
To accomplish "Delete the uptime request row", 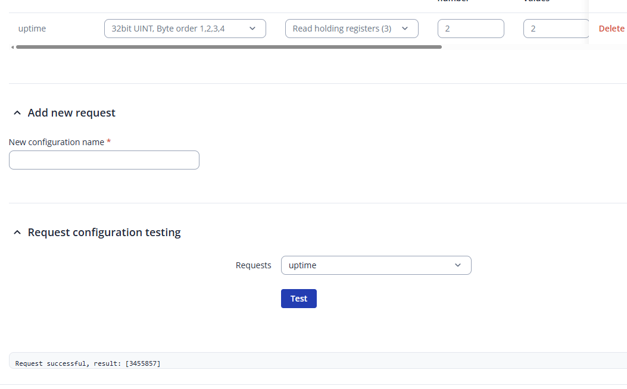I will click(612, 29).
